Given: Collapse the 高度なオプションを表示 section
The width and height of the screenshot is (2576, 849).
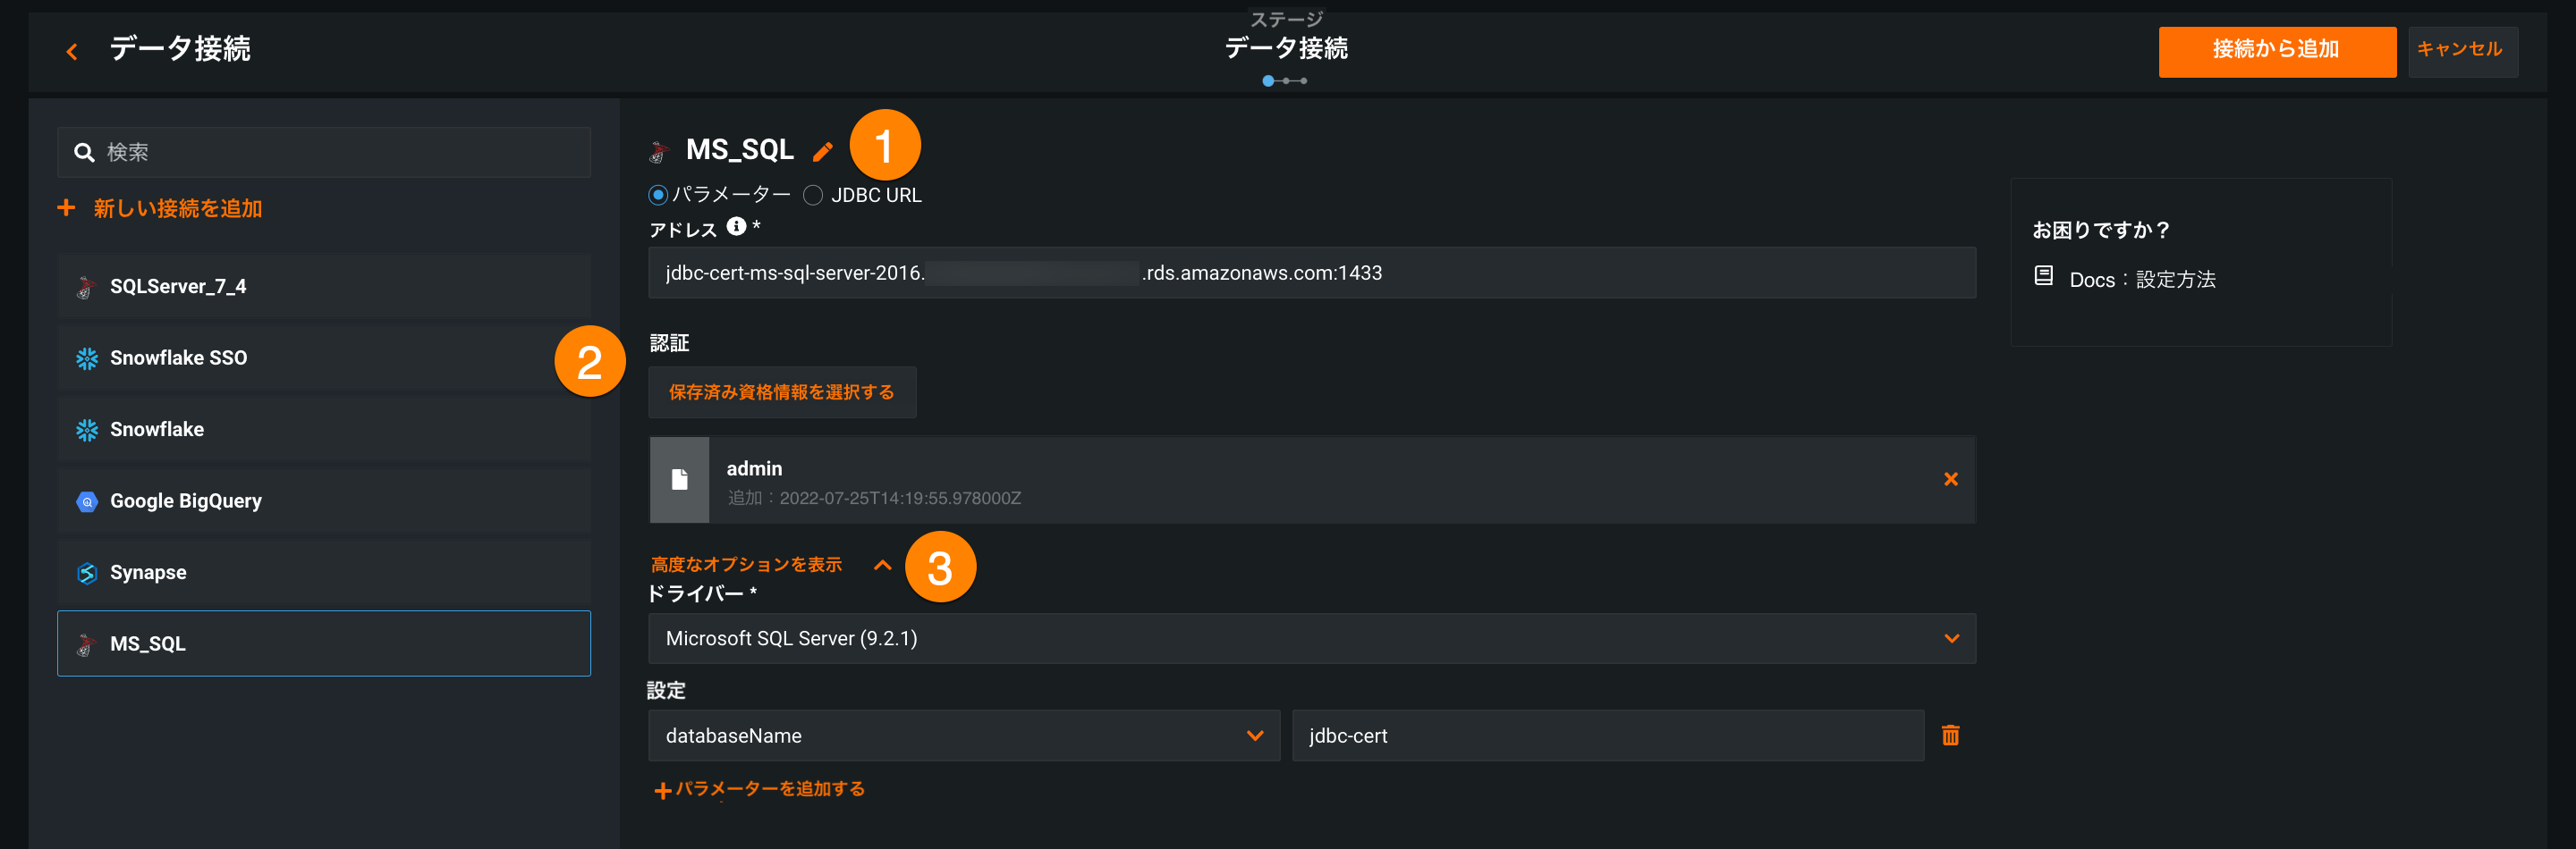Looking at the screenshot, I should click(881, 566).
